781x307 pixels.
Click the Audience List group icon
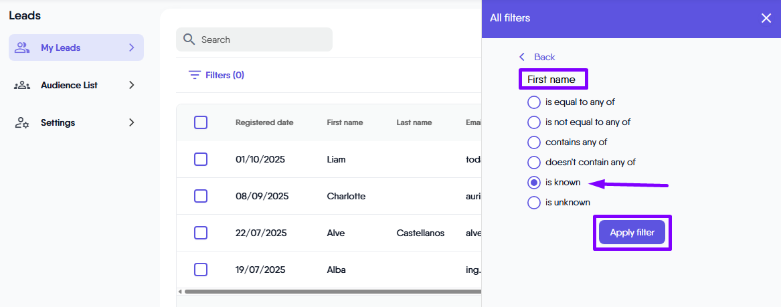pos(22,85)
